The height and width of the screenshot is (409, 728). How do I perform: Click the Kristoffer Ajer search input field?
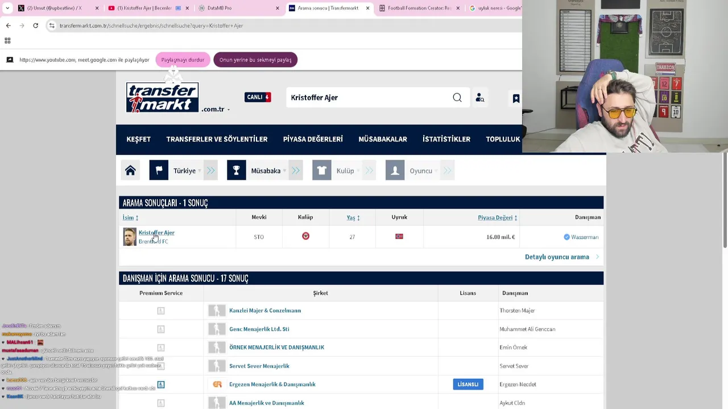[x=369, y=98]
